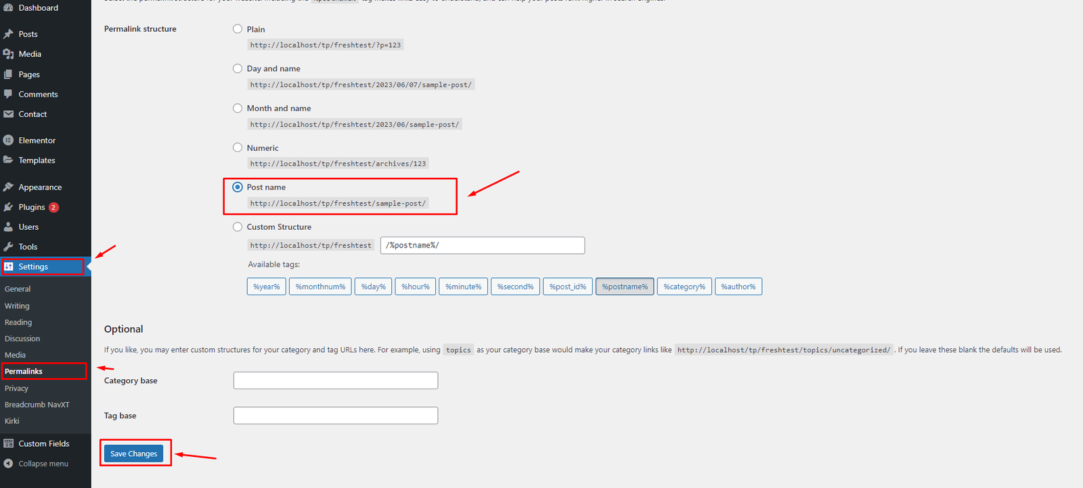Insert the %category% tag button
This screenshot has width=1083, height=488.
[x=684, y=287]
